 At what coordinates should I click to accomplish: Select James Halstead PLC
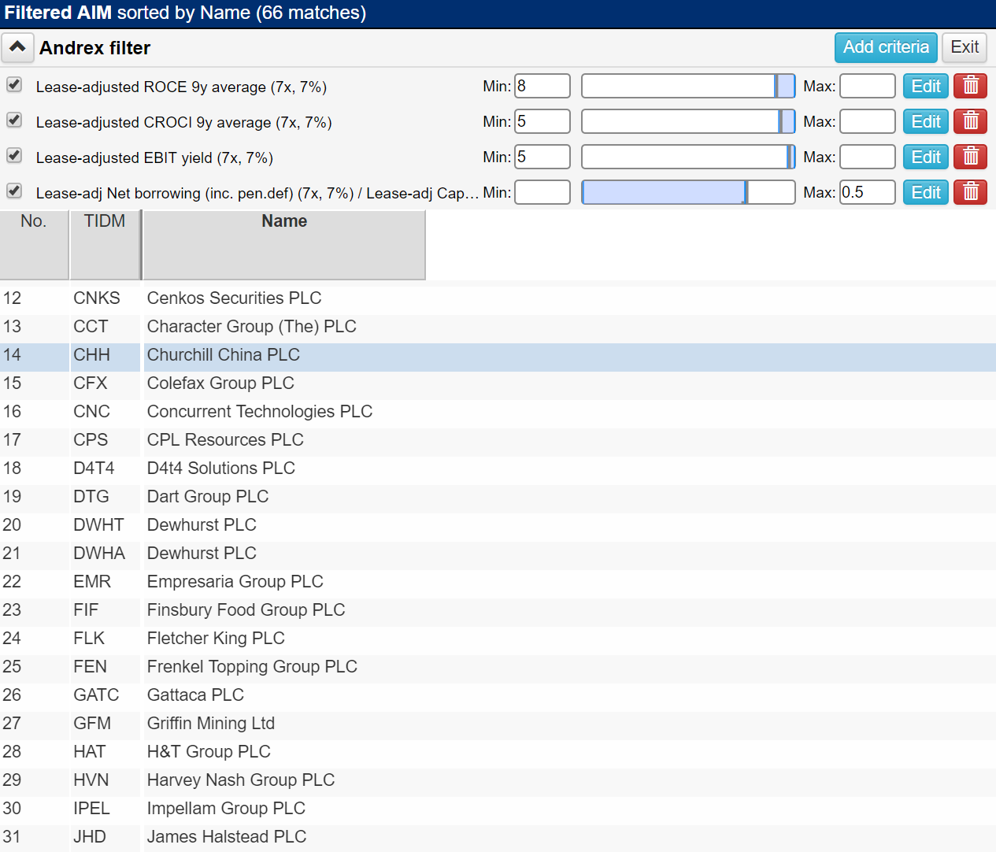click(x=498, y=837)
